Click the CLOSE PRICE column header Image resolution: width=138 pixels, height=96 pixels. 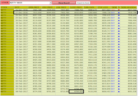click(x=76, y=7)
